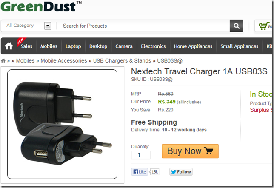Screen dimensions: 274x188
Task: Click the Quantity input box
Action: click(x=141, y=155)
